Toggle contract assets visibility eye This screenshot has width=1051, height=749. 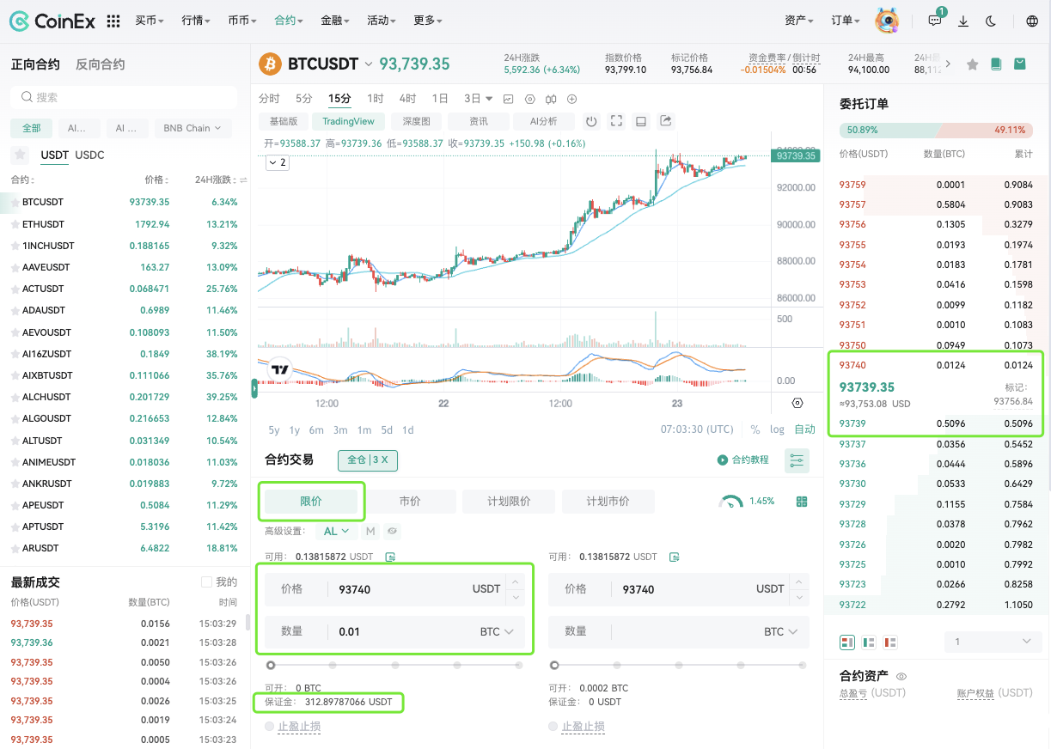(x=901, y=676)
